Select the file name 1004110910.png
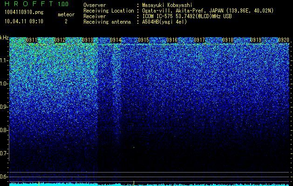293x186 pixels. 24,12
